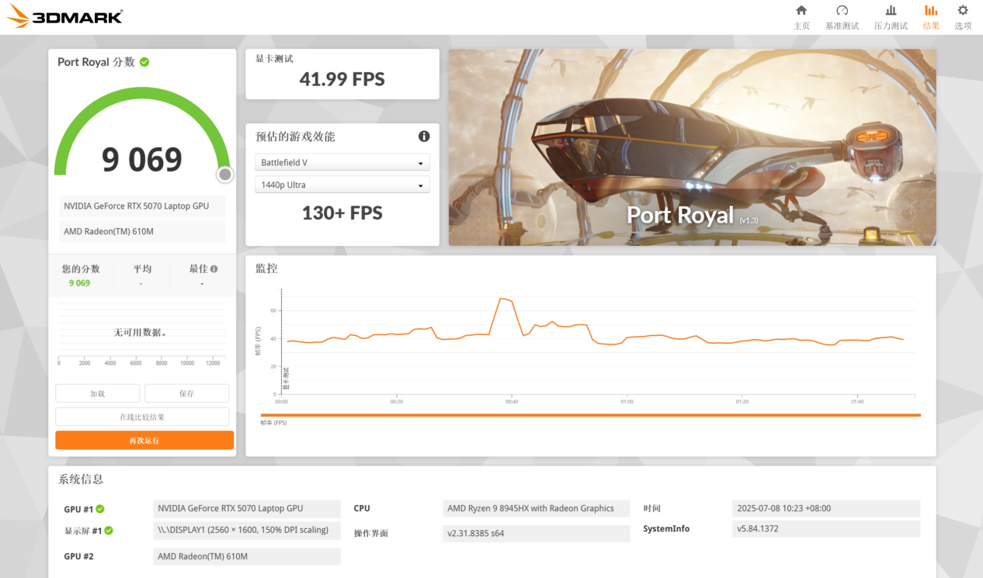The height and width of the screenshot is (578, 983).
Task: Click the Port Royal (v1.3) title on image
Action: tap(691, 215)
